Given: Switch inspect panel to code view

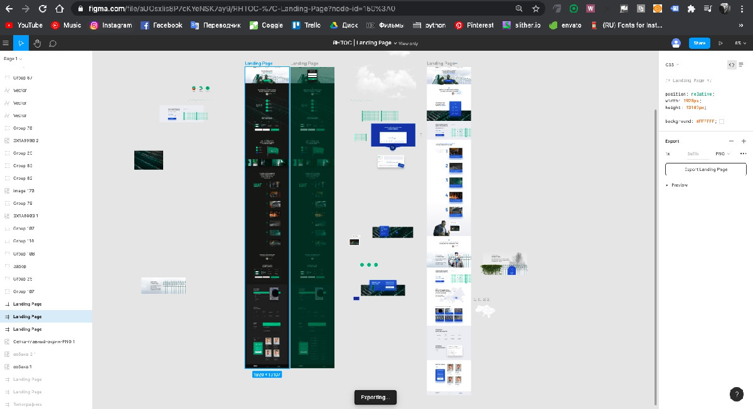Looking at the screenshot, I should (731, 65).
